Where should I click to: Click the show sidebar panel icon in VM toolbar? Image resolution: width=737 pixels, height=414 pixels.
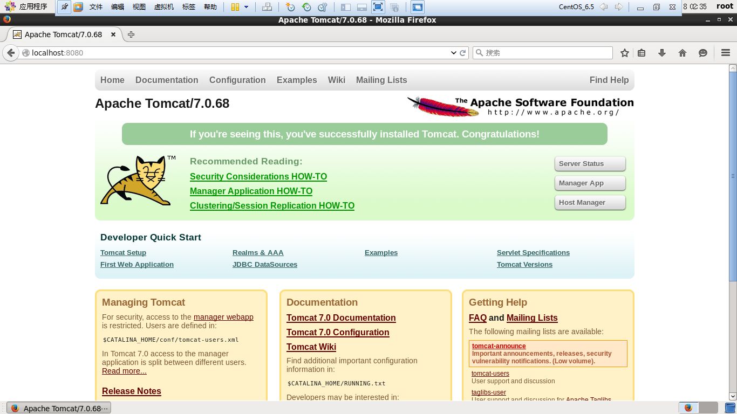coord(346,7)
